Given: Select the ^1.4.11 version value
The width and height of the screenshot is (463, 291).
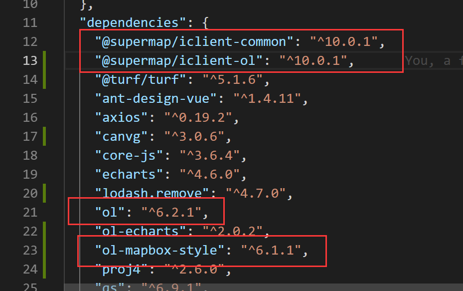Looking at the screenshot, I should [267, 98].
